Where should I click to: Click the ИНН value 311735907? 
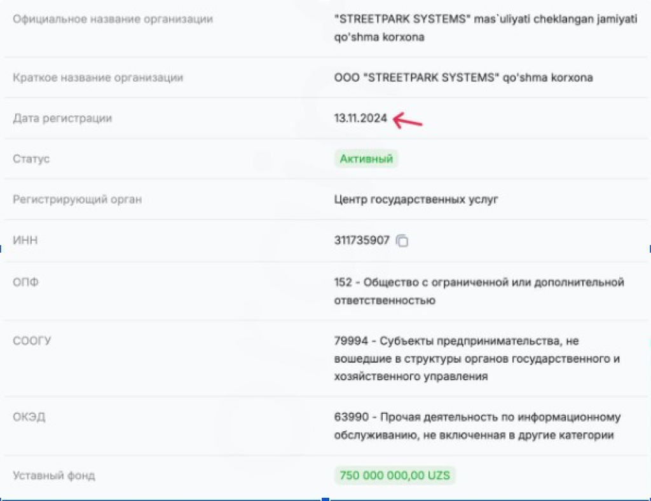coord(362,240)
